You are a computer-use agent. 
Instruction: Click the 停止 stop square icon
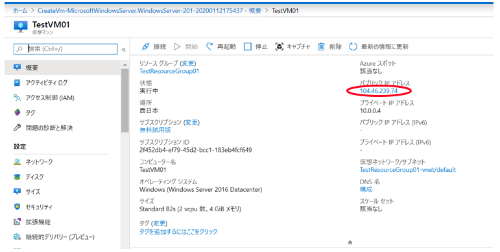pyautogui.click(x=248, y=47)
